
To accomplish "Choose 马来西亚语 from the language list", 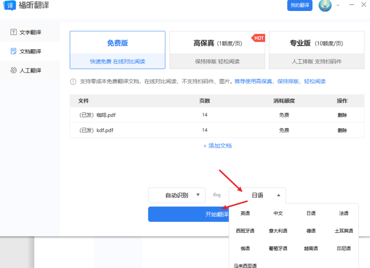I will 245,265.
